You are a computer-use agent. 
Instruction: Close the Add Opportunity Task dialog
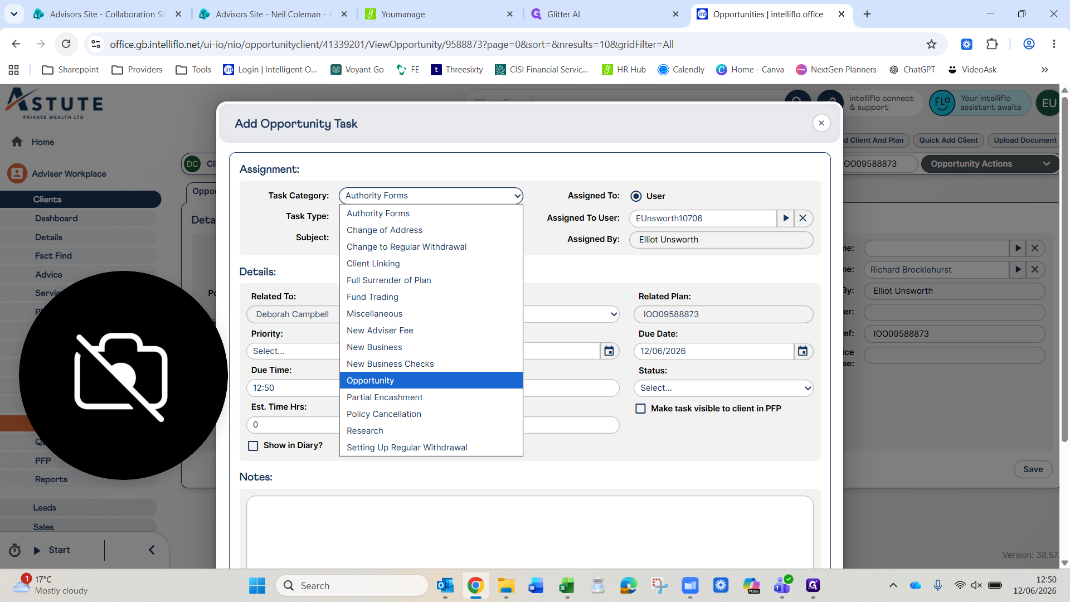[821, 123]
